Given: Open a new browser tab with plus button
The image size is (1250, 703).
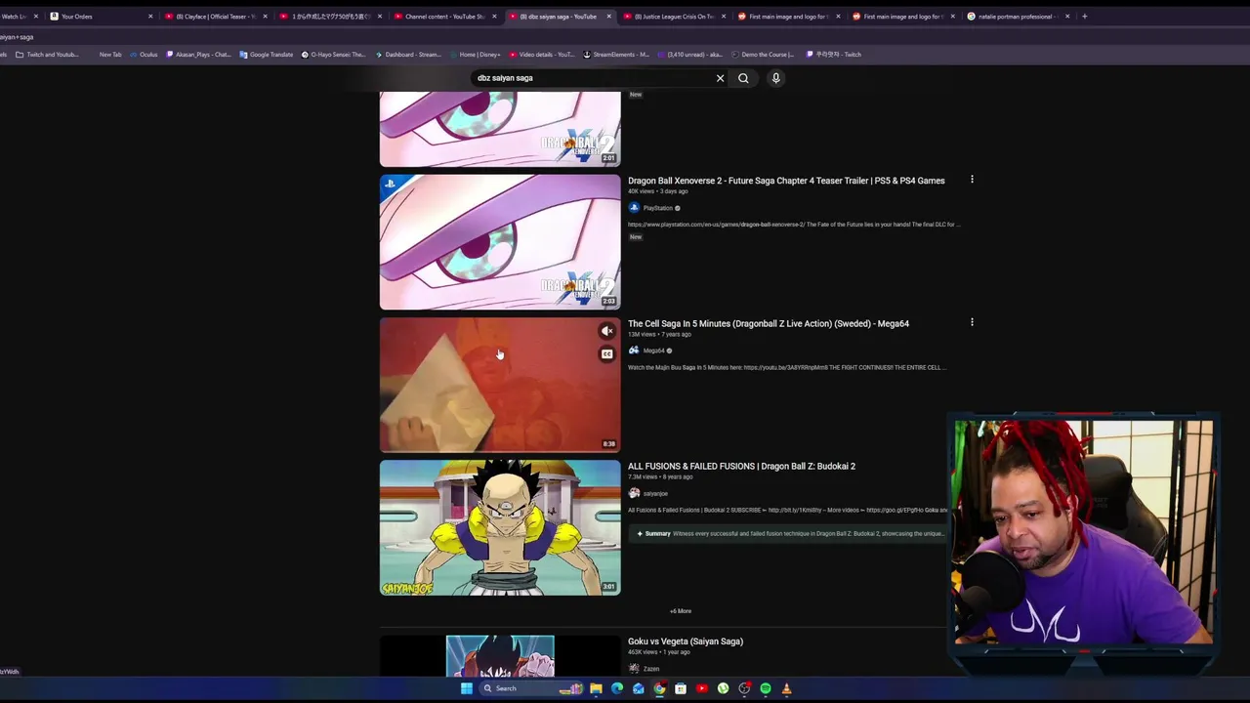Looking at the screenshot, I should 1084,17.
